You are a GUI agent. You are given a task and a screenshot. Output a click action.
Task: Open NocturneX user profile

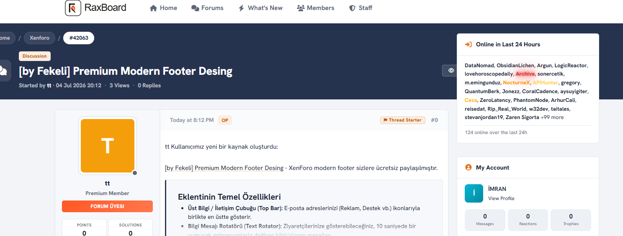516,83
